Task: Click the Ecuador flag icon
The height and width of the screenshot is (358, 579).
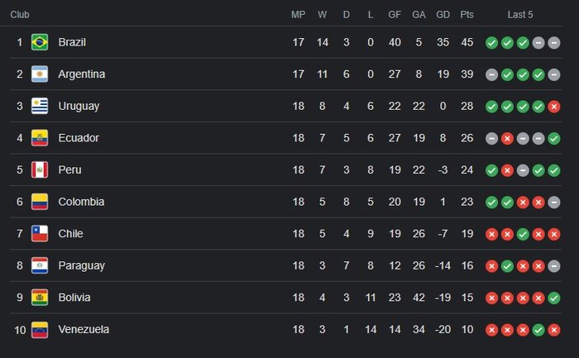Action: pyautogui.click(x=40, y=138)
